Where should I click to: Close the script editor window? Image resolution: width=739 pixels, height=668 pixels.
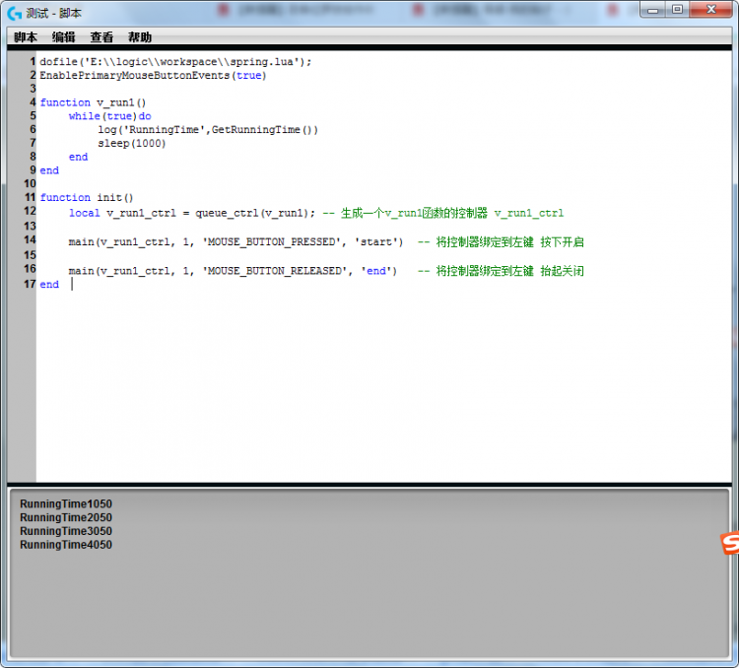pyautogui.click(x=709, y=9)
